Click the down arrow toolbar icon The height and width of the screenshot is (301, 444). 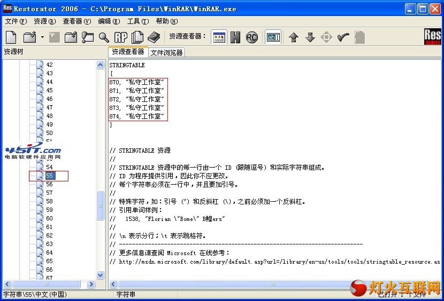click(310, 37)
